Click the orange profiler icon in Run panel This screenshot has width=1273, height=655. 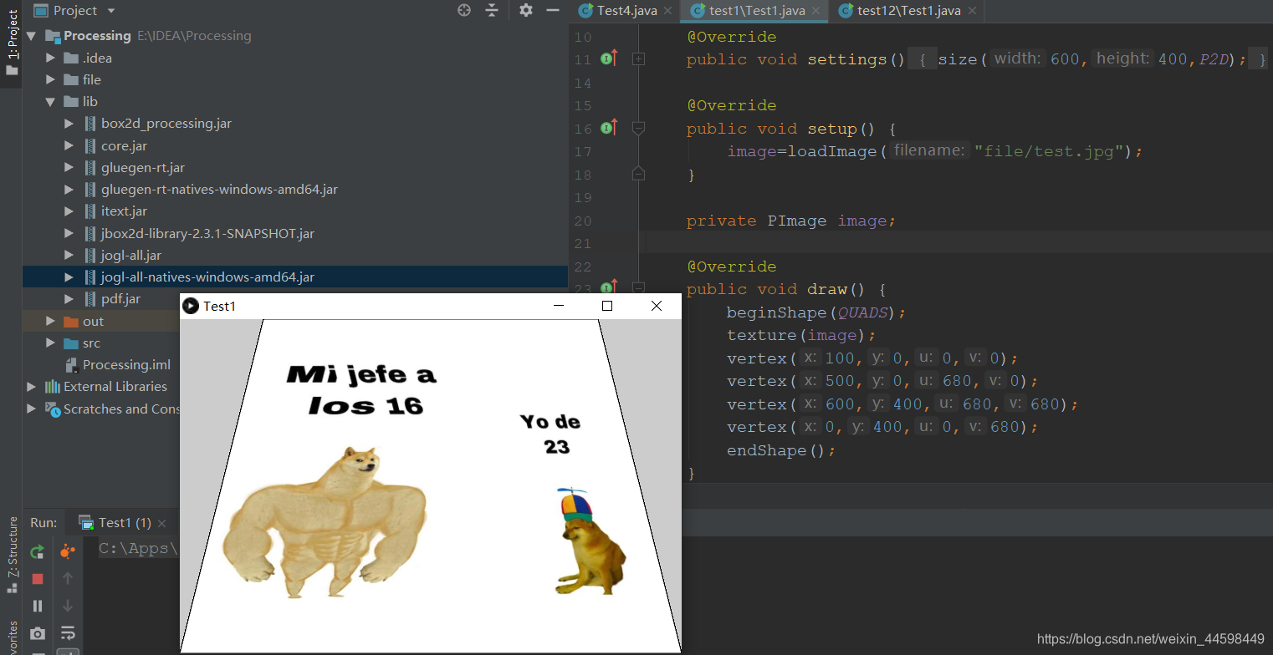point(68,551)
